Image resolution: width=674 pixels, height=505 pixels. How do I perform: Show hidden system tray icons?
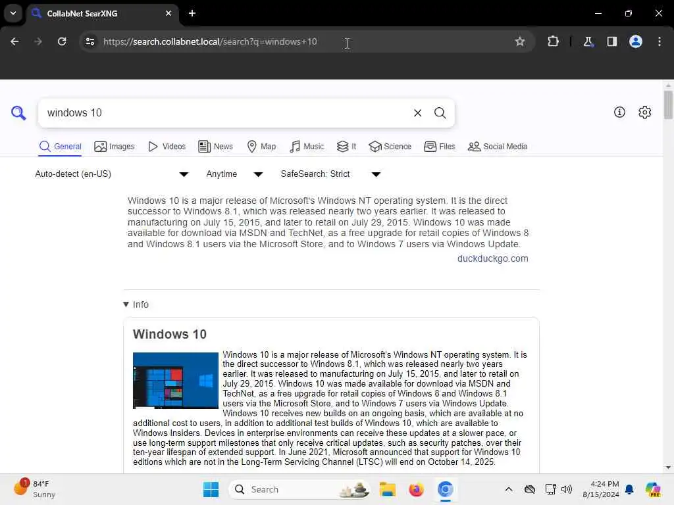[x=509, y=489]
